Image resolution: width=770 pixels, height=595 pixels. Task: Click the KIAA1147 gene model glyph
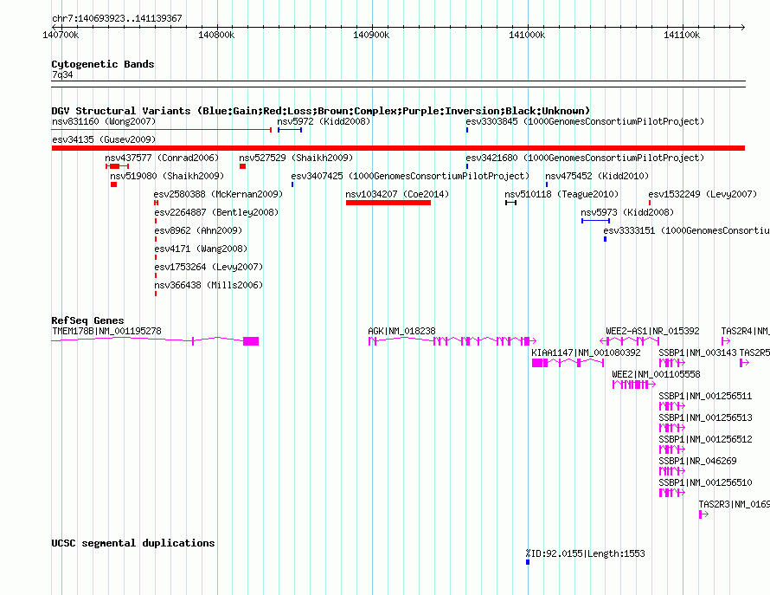(568, 363)
